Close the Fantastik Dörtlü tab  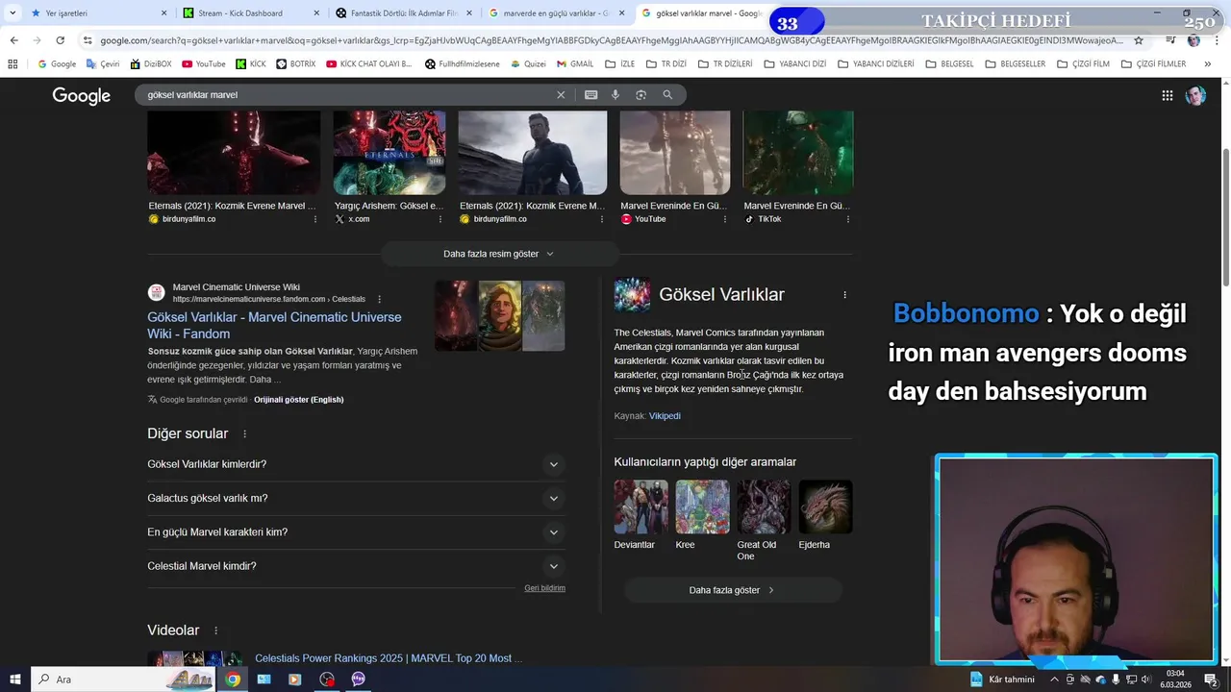coord(469,13)
